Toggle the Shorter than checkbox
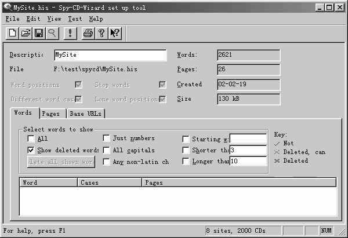The width and height of the screenshot is (348, 238). tap(186, 150)
